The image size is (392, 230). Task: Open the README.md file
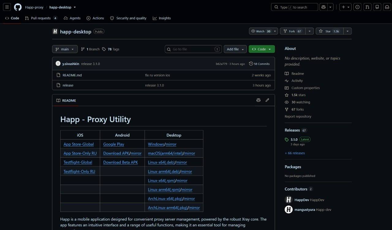tap(72, 75)
